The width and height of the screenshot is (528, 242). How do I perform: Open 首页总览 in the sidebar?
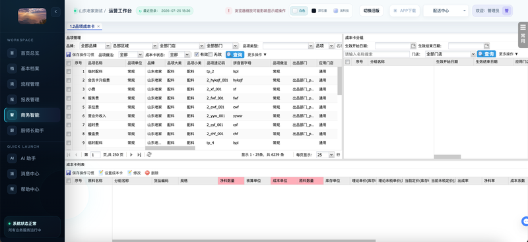click(x=32, y=53)
